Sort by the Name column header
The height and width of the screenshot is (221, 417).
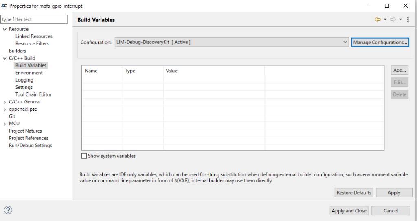(102, 71)
